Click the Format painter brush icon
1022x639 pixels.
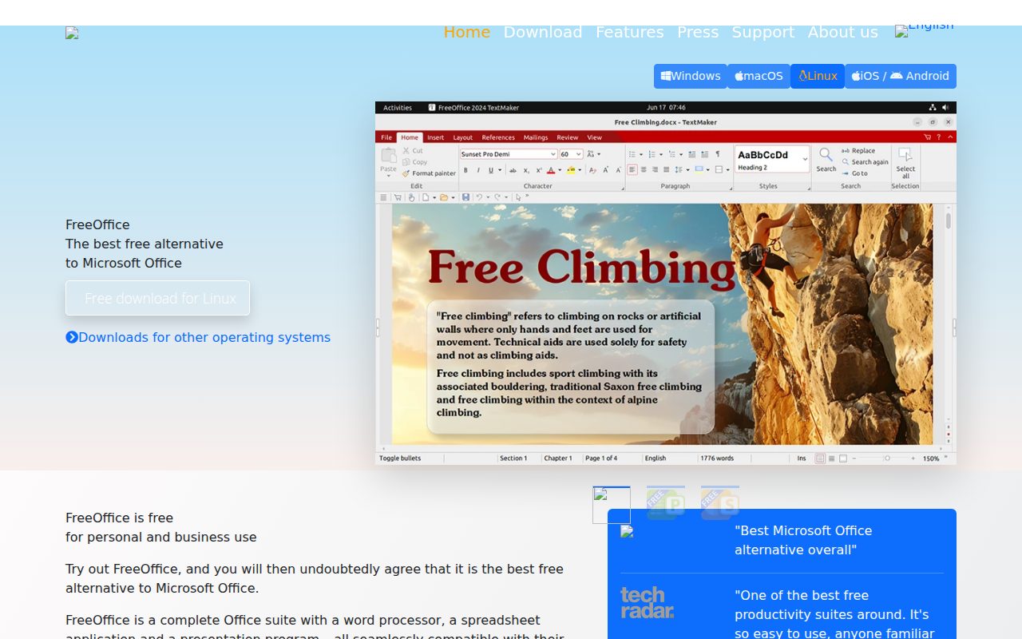pyautogui.click(x=406, y=173)
